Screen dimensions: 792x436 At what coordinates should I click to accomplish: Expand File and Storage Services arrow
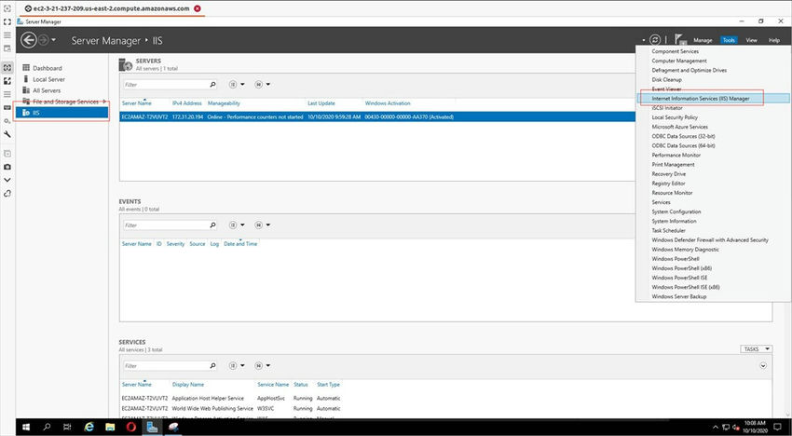(x=104, y=102)
